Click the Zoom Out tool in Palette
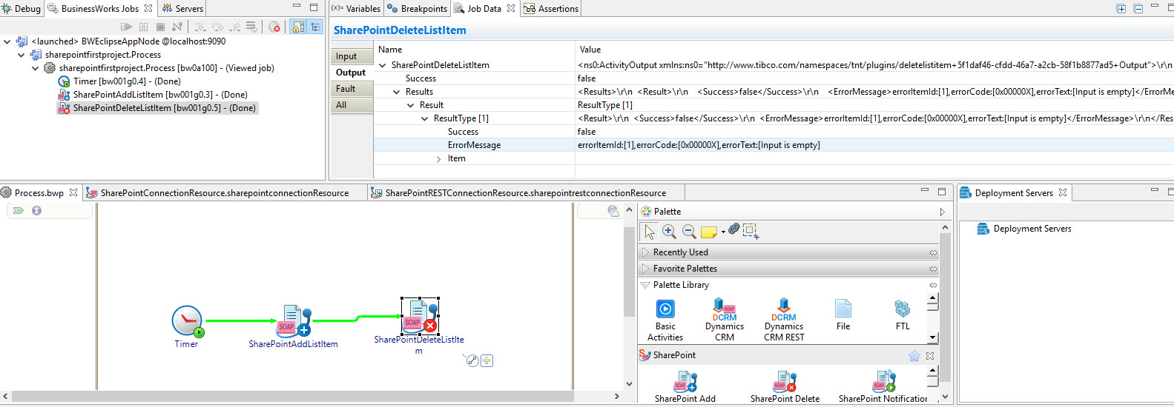1174x407 pixels. 689,232
